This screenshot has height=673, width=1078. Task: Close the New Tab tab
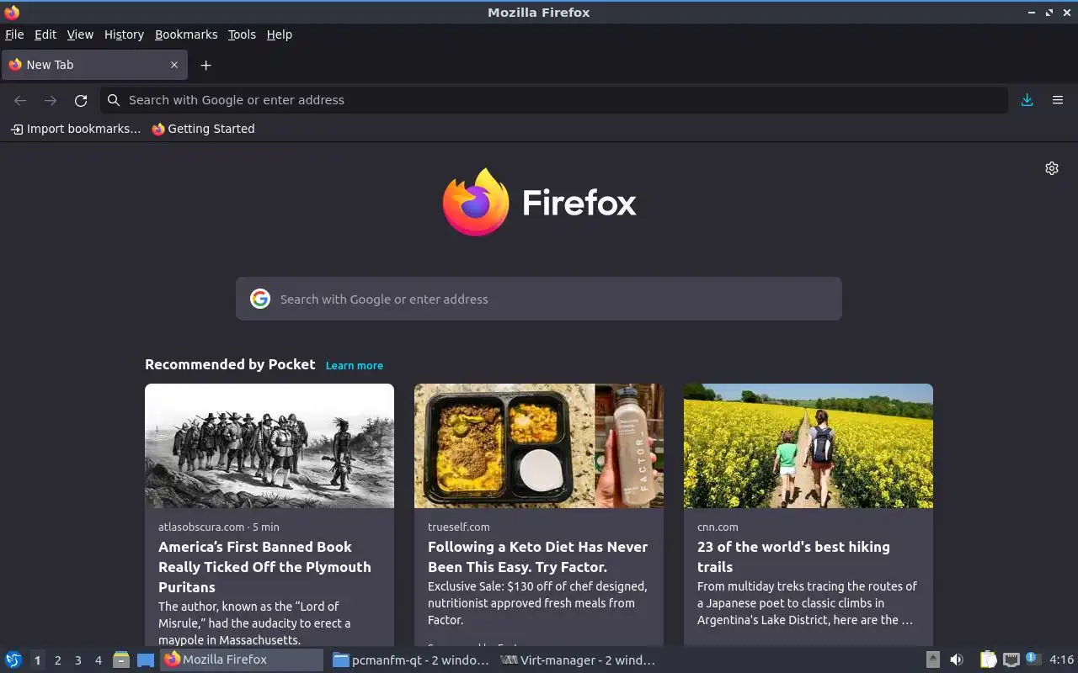[x=174, y=65]
